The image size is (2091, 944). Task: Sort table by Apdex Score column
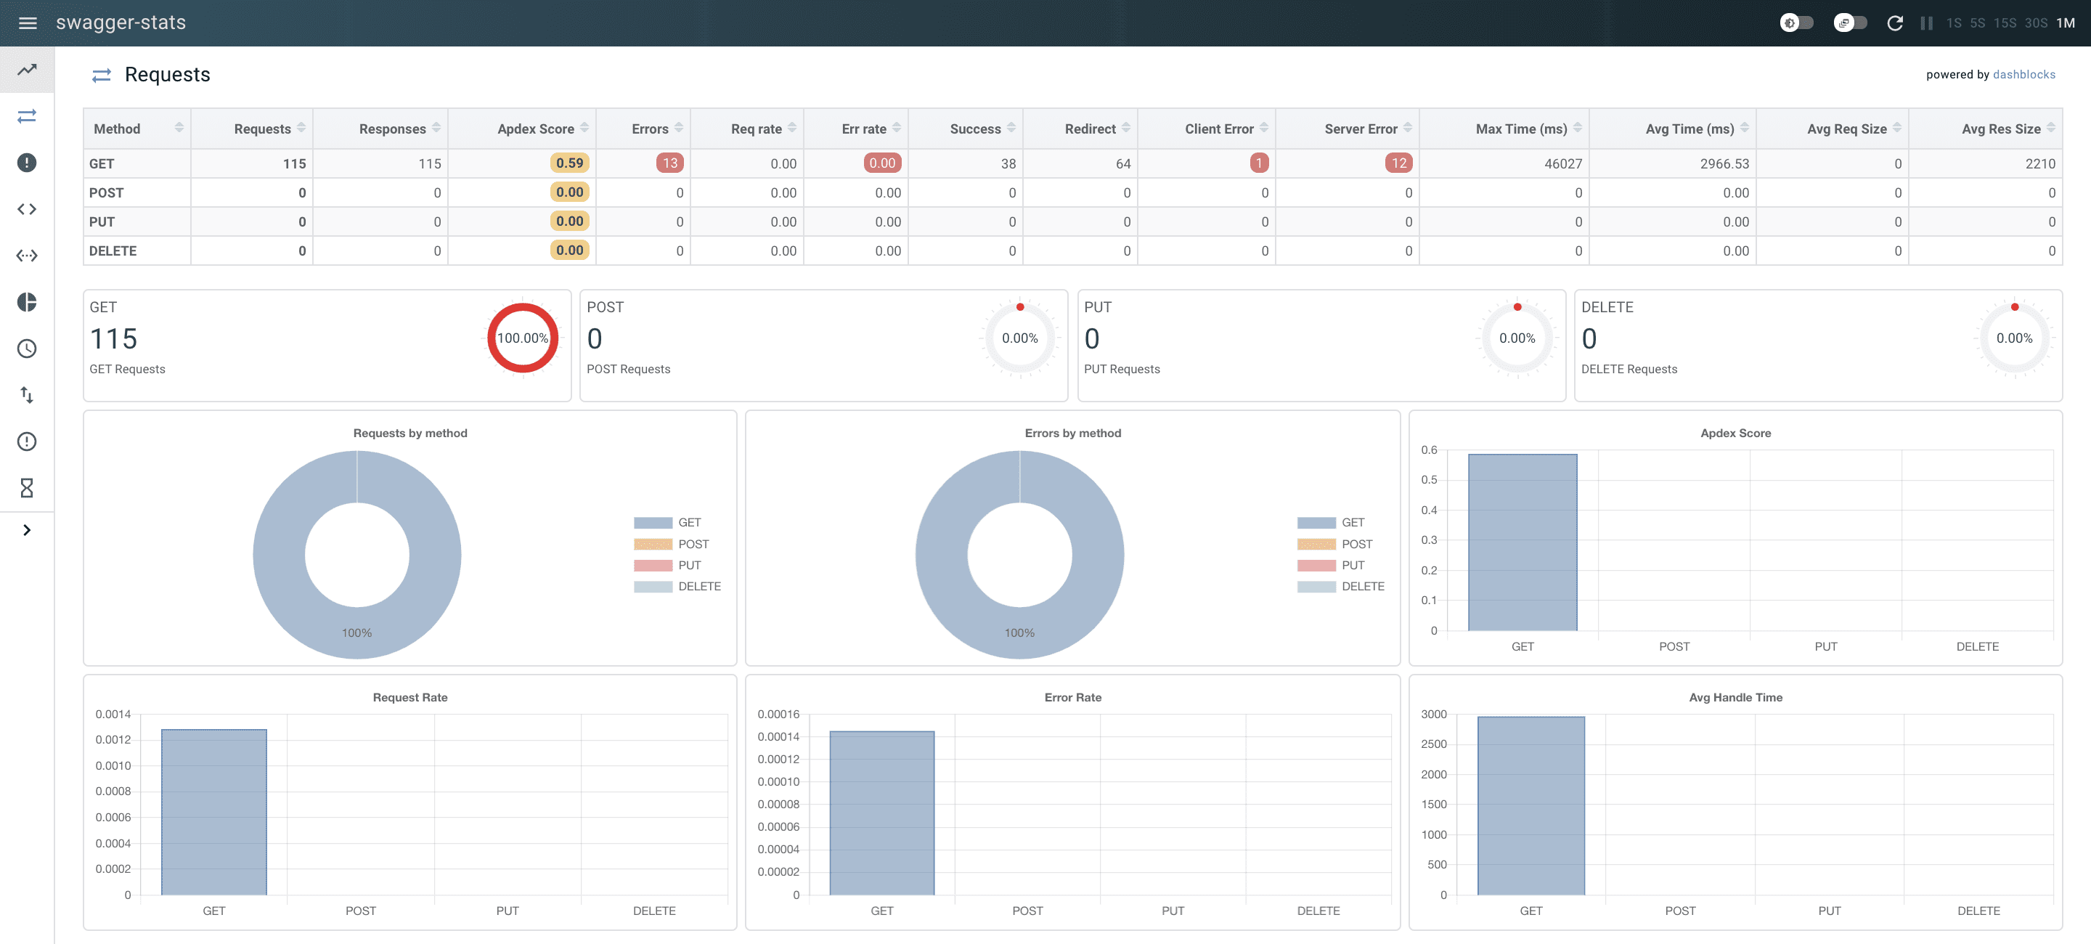(584, 127)
